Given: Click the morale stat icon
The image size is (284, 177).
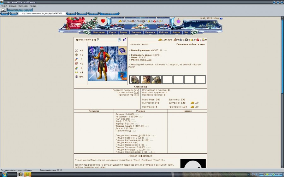Looking at the screenshot, I should (76, 72).
